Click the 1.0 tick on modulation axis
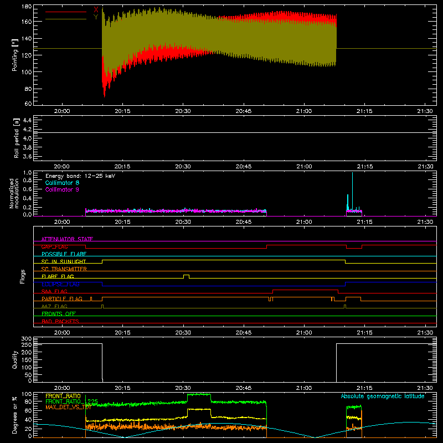 click(27, 173)
